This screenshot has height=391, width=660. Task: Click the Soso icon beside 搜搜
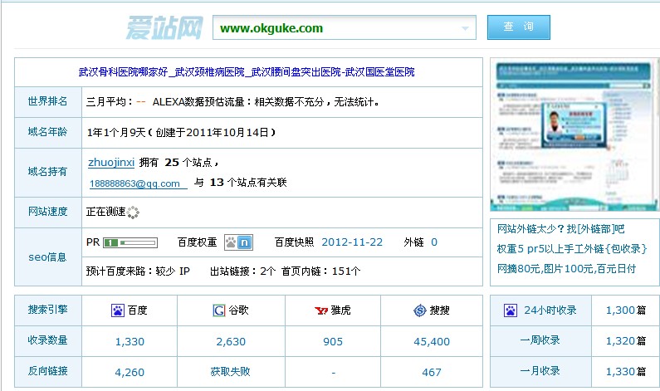tap(419, 310)
